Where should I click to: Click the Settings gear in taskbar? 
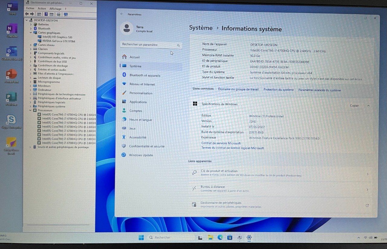click(249, 238)
